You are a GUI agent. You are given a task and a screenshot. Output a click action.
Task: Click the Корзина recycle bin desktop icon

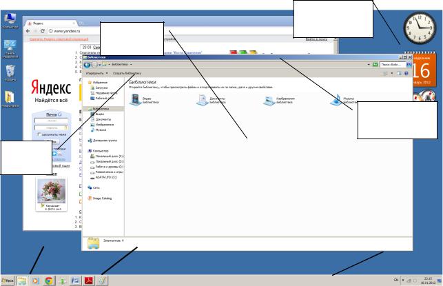[10, 73]
